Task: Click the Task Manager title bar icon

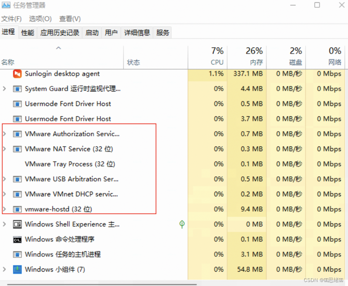Action: coord(6,5)
